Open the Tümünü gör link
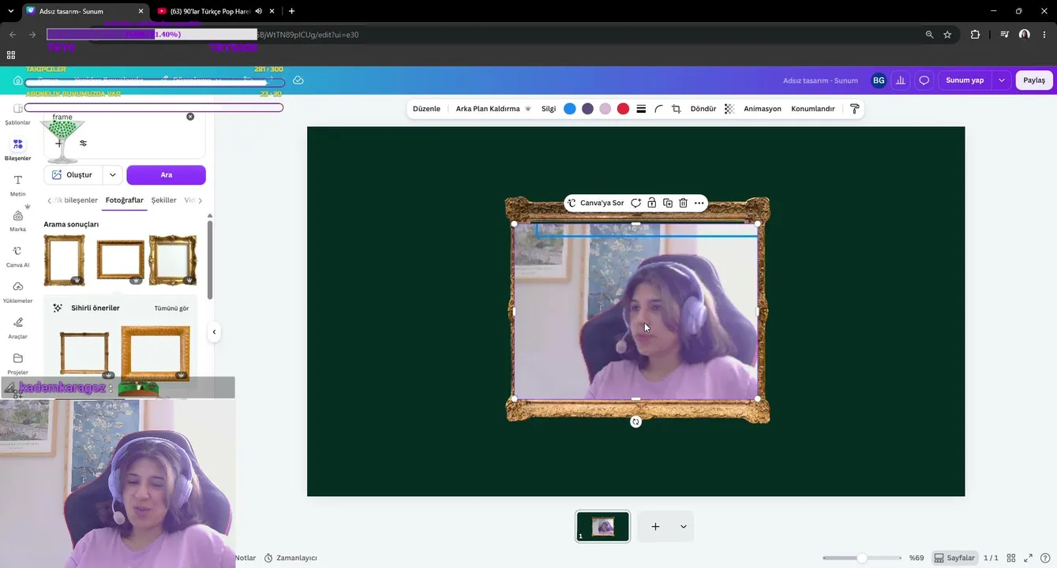 point(171,308)
